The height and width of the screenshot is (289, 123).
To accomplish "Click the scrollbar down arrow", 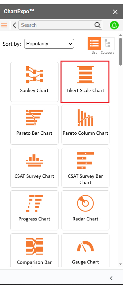I will pyautogui.click(x=120, y=264).
